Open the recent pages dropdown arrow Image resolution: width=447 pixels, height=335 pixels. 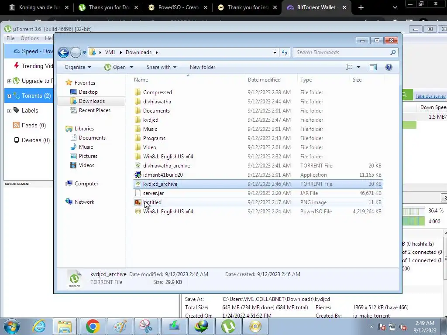tap(84, 53)
